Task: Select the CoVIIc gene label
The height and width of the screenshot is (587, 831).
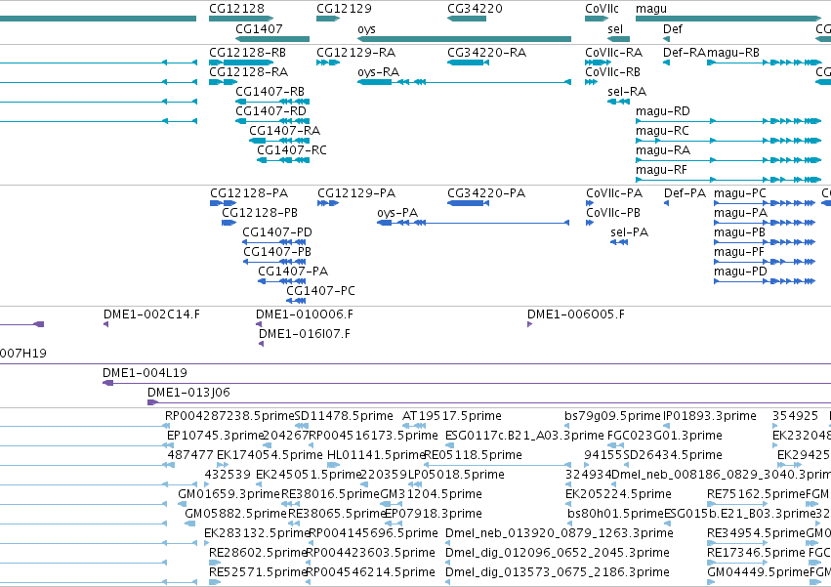Action: click(602, 9)
